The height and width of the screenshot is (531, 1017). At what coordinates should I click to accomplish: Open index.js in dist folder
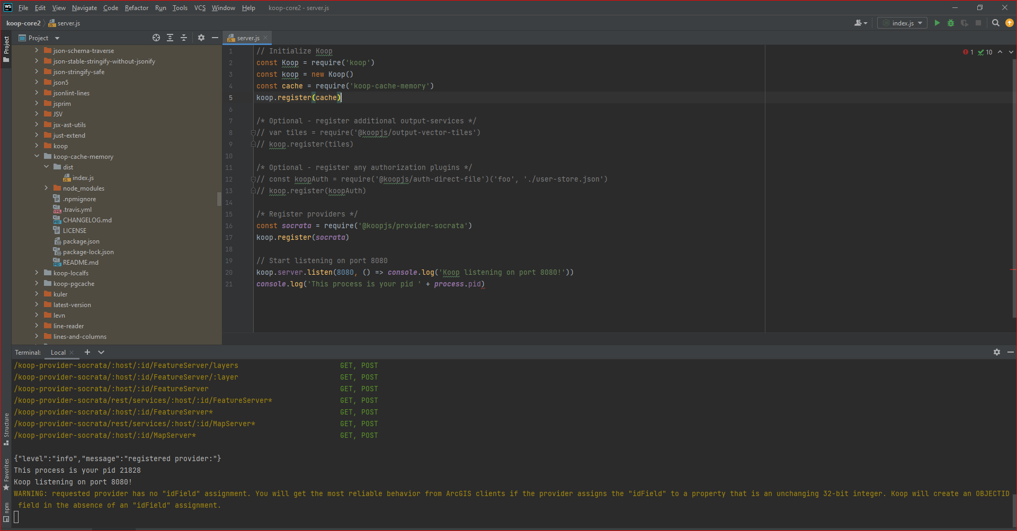[x=78, y=178]
